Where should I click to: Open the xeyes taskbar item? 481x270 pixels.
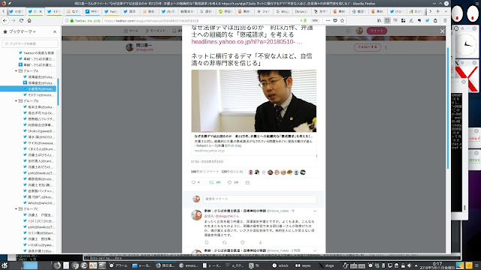click(x=303, y=265)
